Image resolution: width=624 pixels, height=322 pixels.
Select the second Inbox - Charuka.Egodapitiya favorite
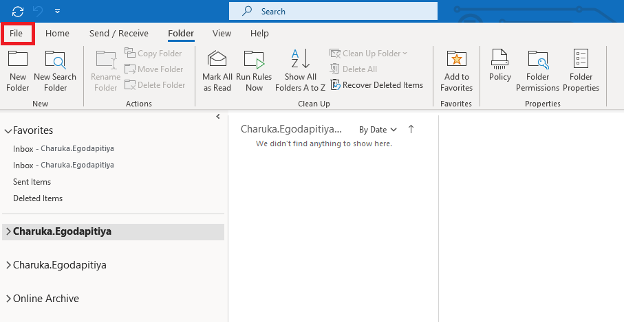click(63, 165)
